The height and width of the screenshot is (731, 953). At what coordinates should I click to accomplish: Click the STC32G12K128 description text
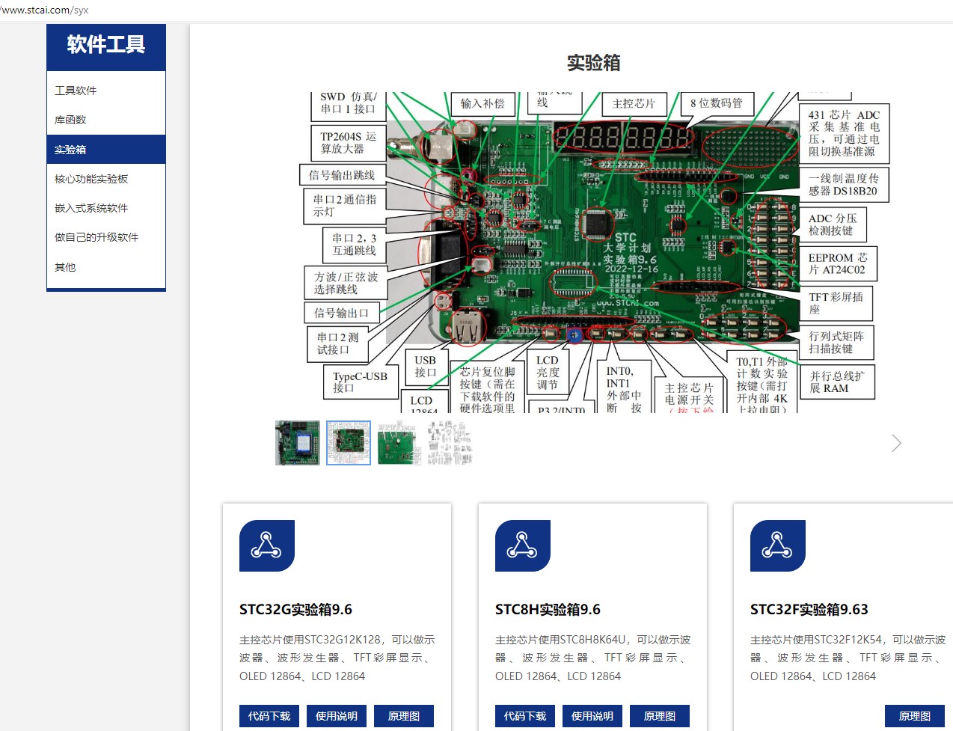[x=337, y=658]
